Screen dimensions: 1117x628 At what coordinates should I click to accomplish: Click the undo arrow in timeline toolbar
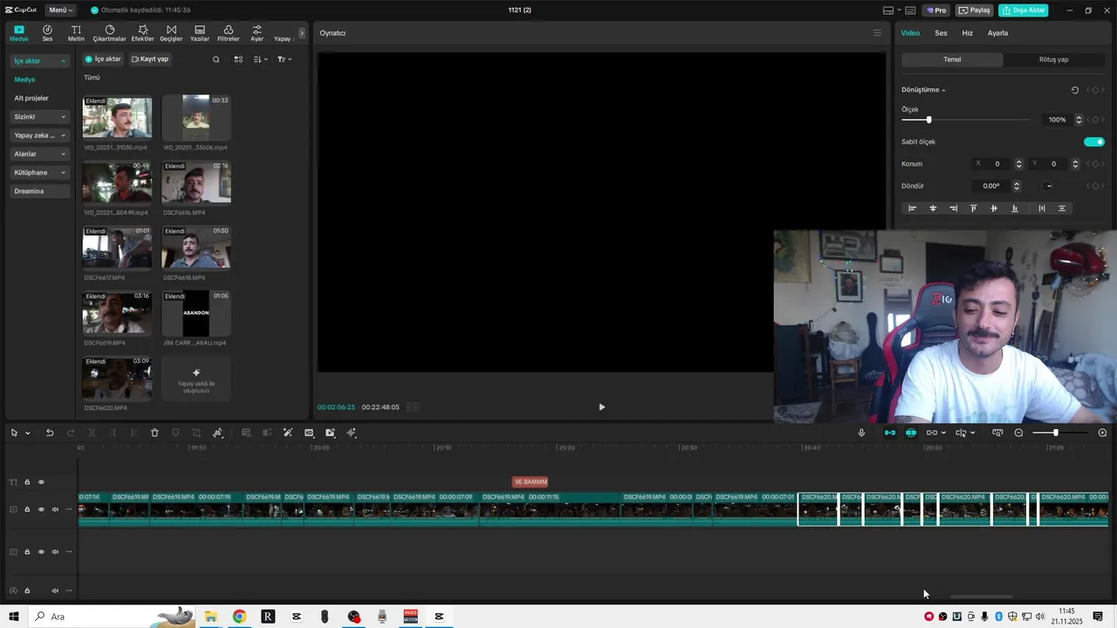pos(50,433)
